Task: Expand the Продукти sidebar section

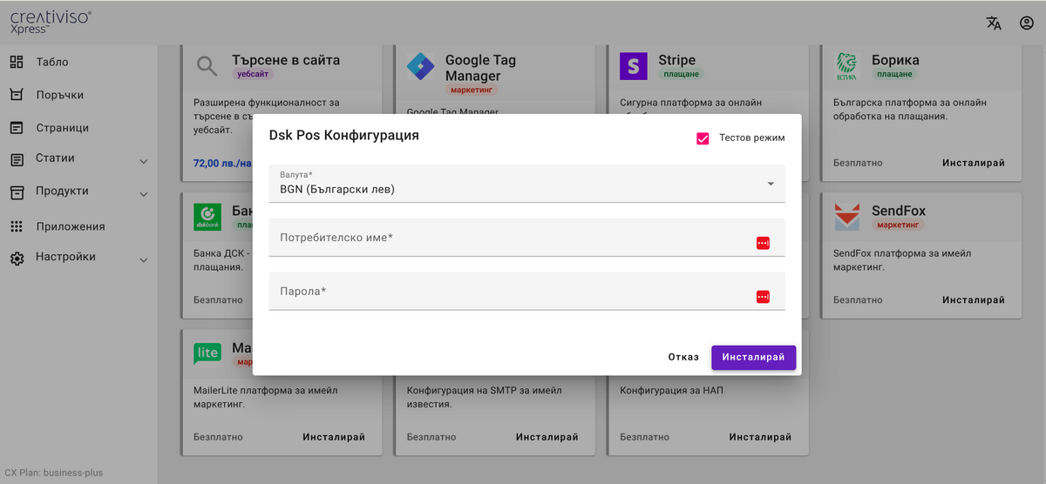Action: point(143,193)
